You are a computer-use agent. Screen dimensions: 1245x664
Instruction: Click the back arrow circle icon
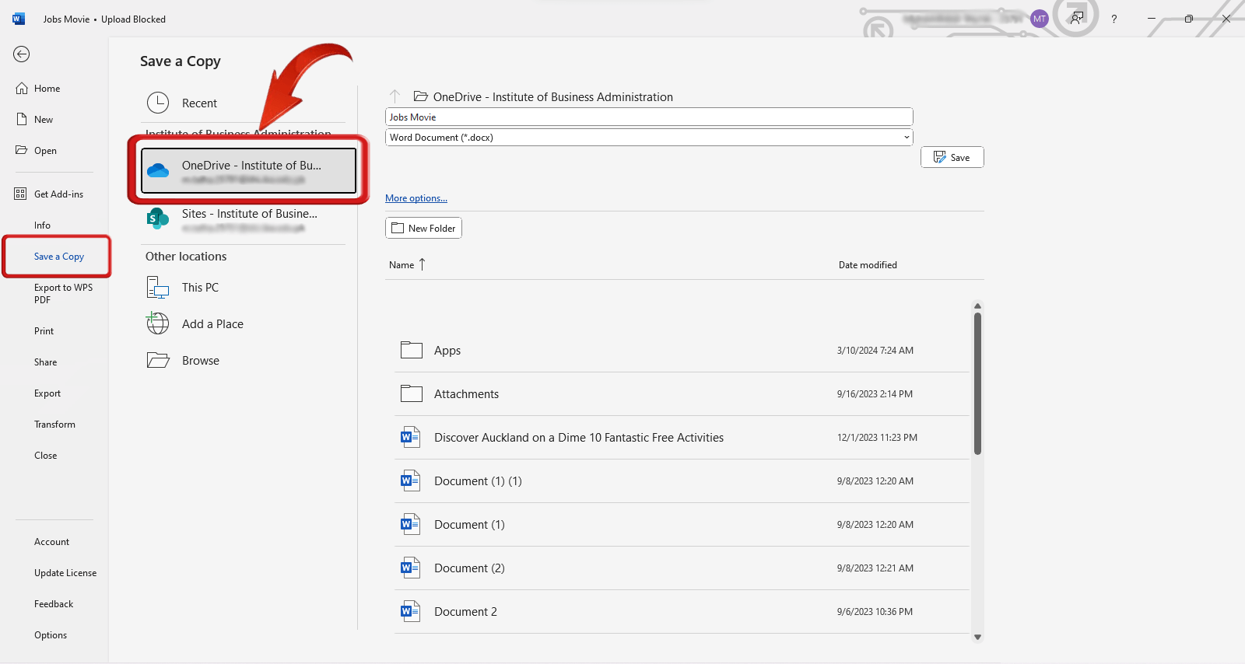(22, 54)
